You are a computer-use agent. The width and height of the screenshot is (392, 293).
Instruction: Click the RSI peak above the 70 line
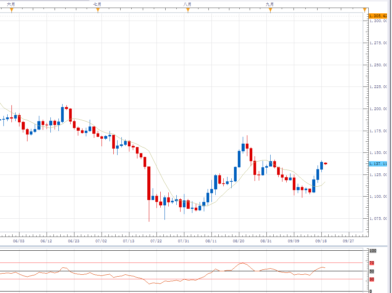click(x=242, y=263)
